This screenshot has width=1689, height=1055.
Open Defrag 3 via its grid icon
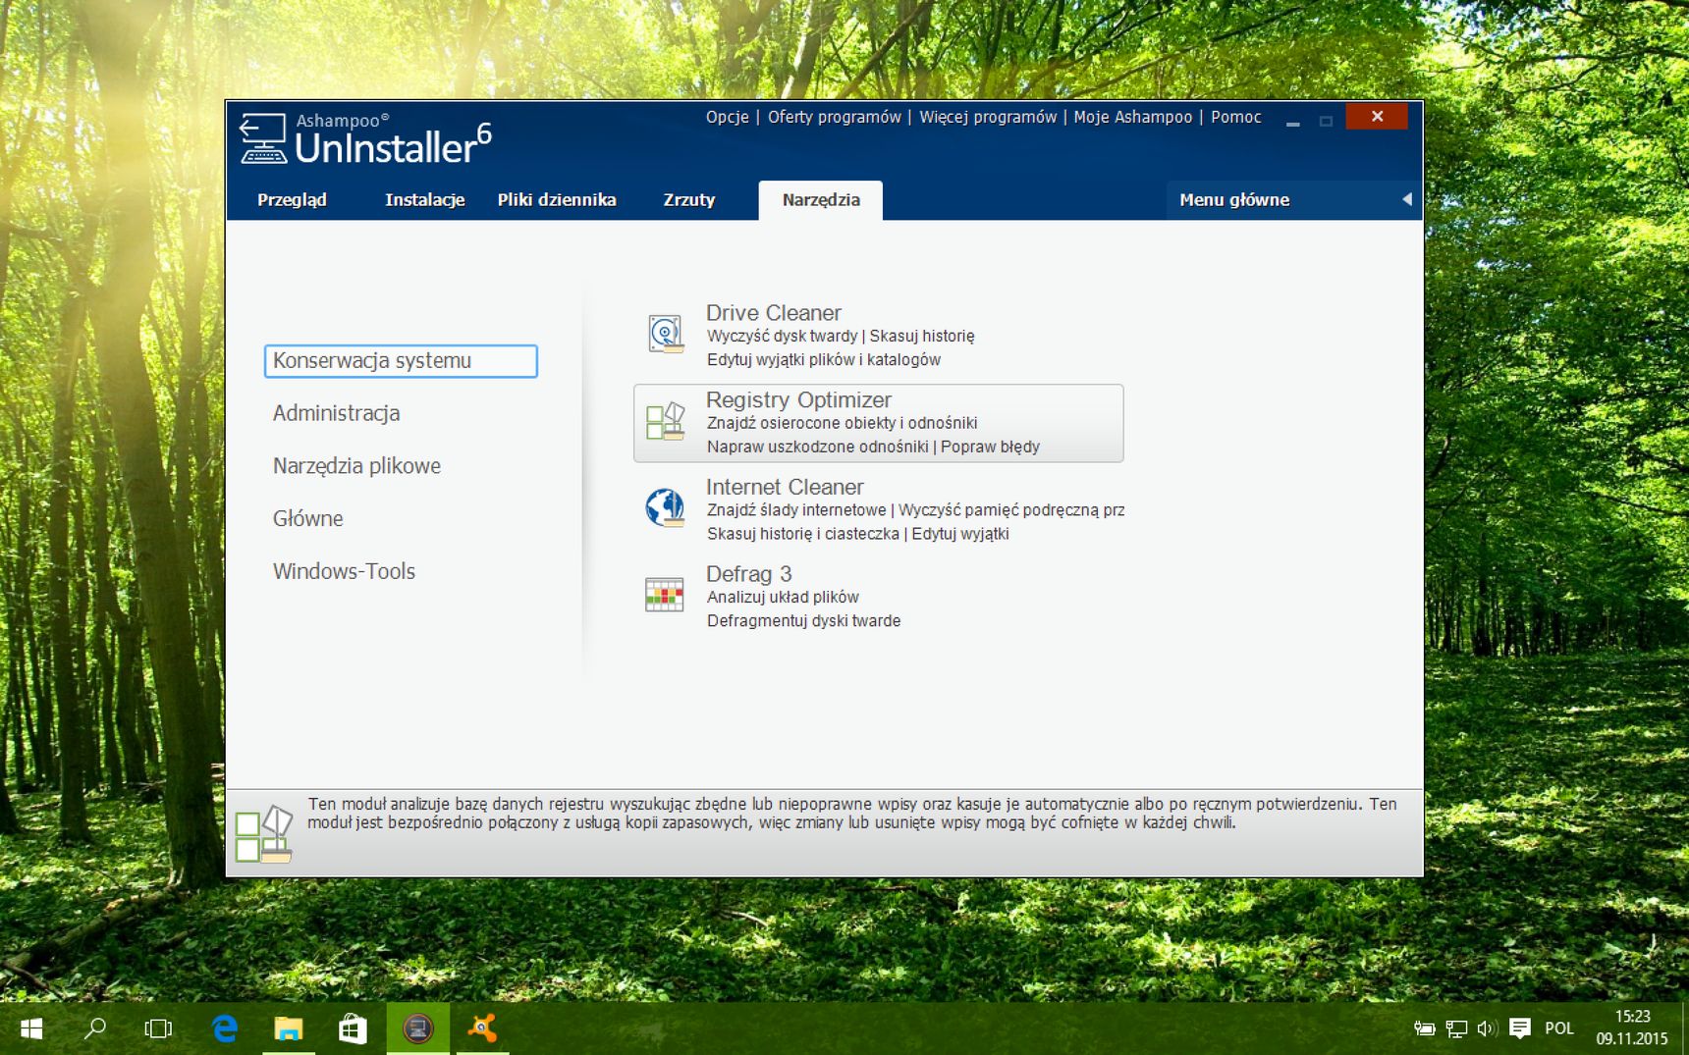point(665,595)
